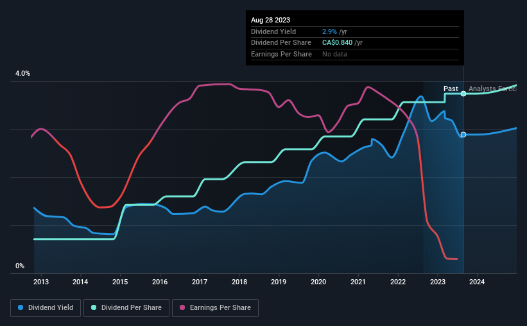The height and width of the screenshot is (326, 527).
Task: Toggle the Dividend Yield legend button
Action: pos(46,308)
